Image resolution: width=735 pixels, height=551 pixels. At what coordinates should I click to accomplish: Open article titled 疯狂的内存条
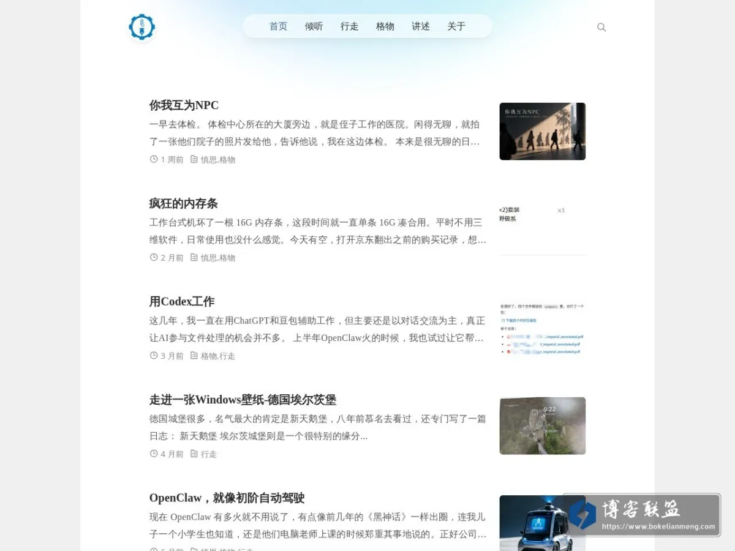pyautogui.click(x=184, y=203)
